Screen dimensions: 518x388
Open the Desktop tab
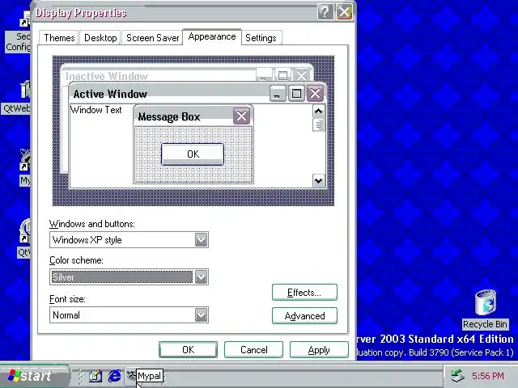pos(100,38)
